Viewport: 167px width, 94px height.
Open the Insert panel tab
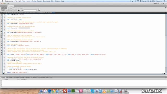47,77
